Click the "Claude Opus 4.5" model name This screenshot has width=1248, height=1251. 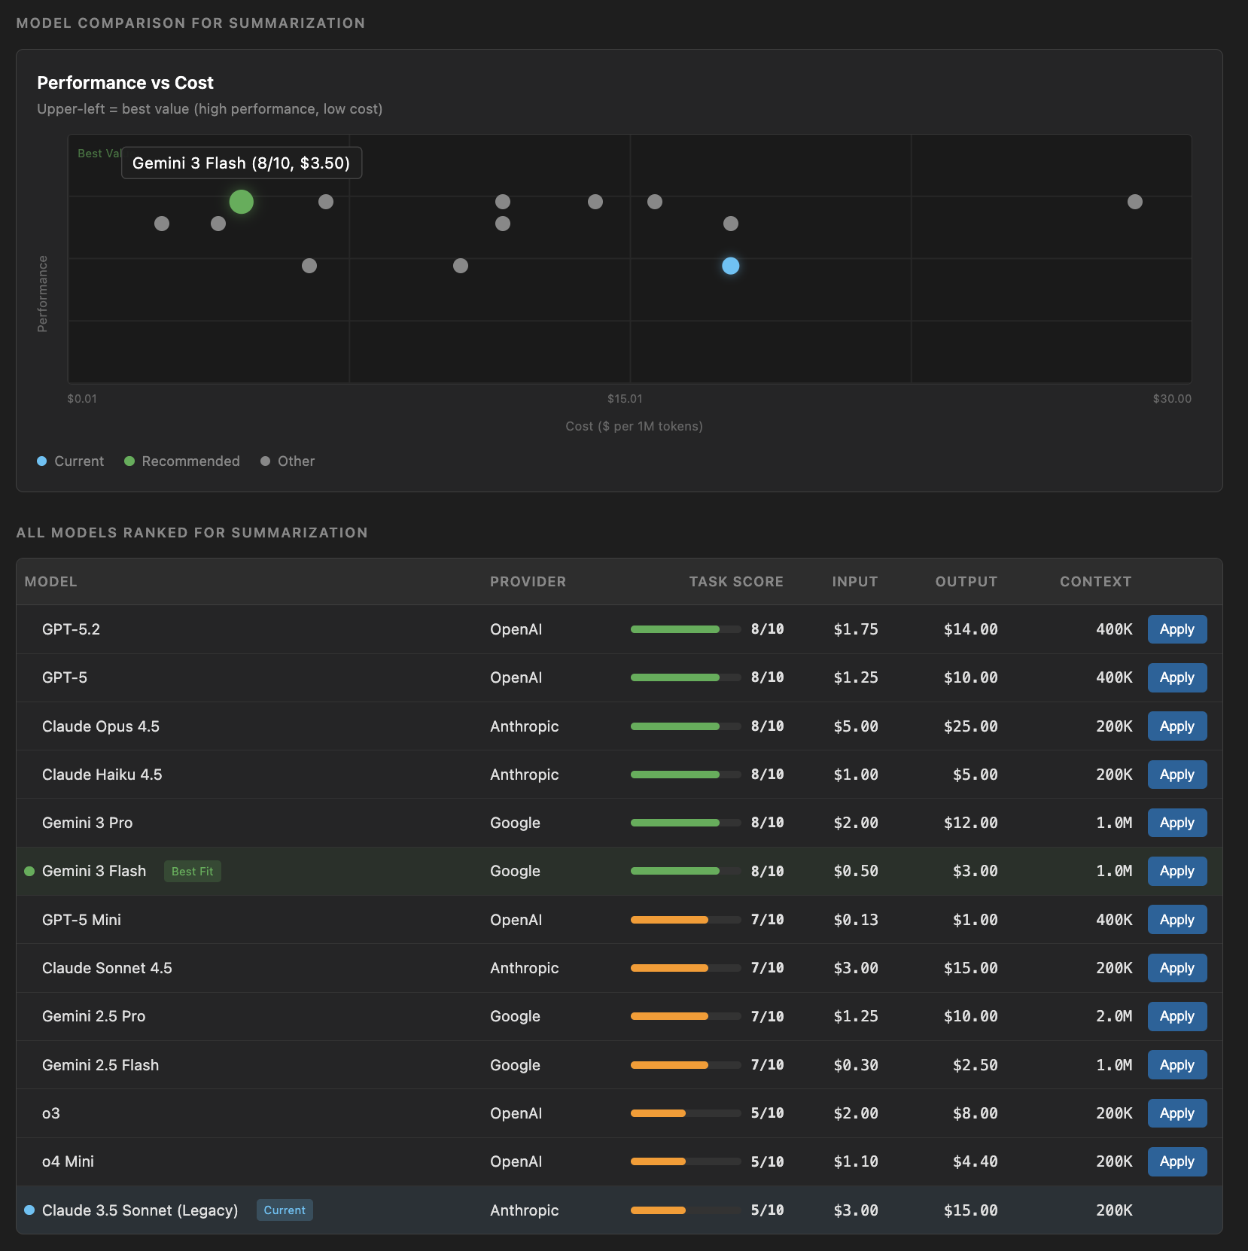coord(101,726)
